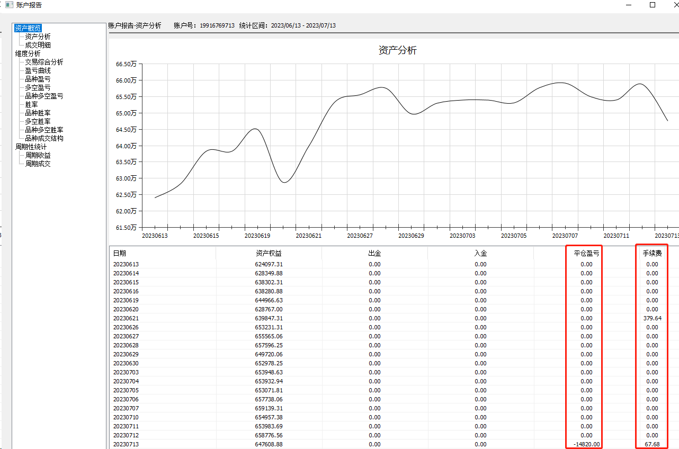Click the 379.64 fee cell

point(652,318)
